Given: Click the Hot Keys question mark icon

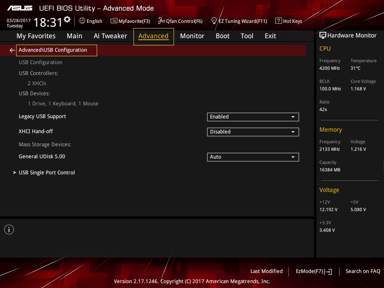Looking at the screenshot, I should [x=279, y=21].
